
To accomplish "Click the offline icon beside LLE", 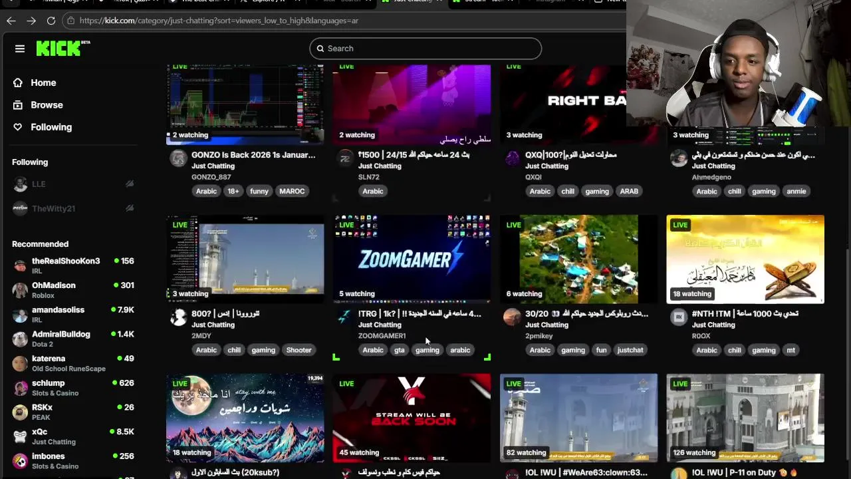I will click(130, 184).
